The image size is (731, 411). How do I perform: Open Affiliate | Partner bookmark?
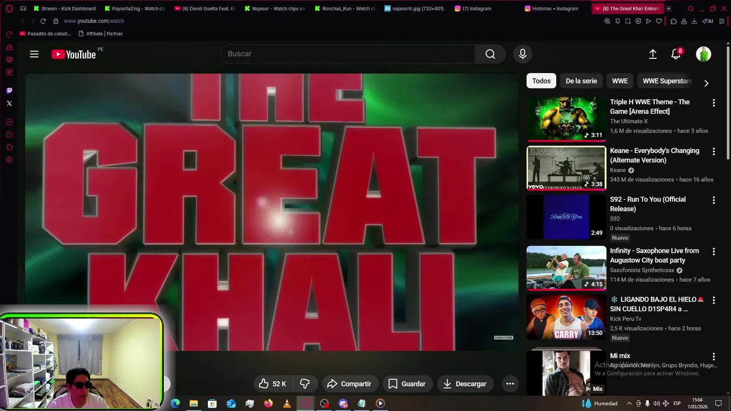pos(101,34)
